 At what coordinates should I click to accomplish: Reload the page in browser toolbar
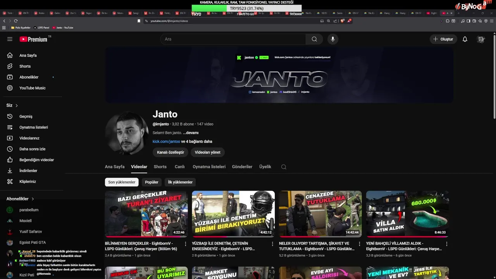(x=16, y=21)
